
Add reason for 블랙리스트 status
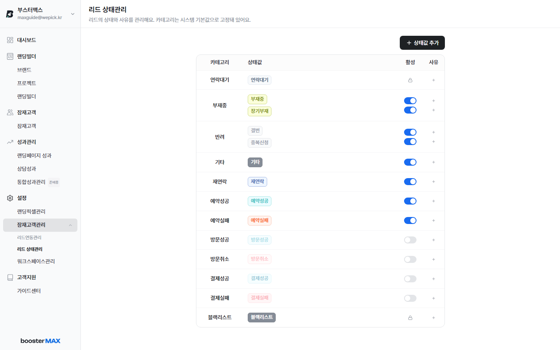434,318
